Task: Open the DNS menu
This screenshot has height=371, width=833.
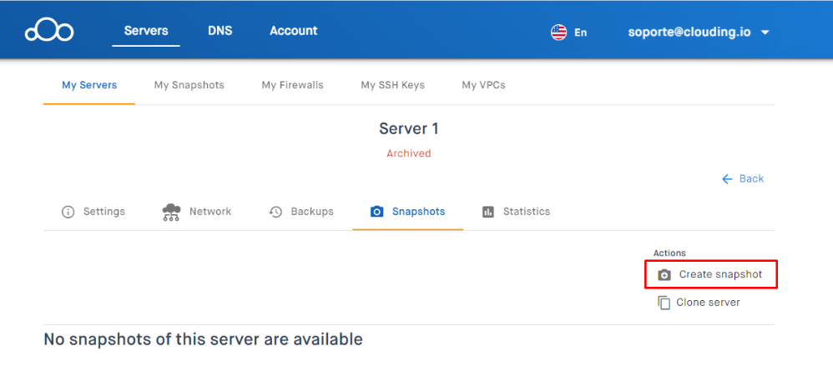Action: (220, 31)
